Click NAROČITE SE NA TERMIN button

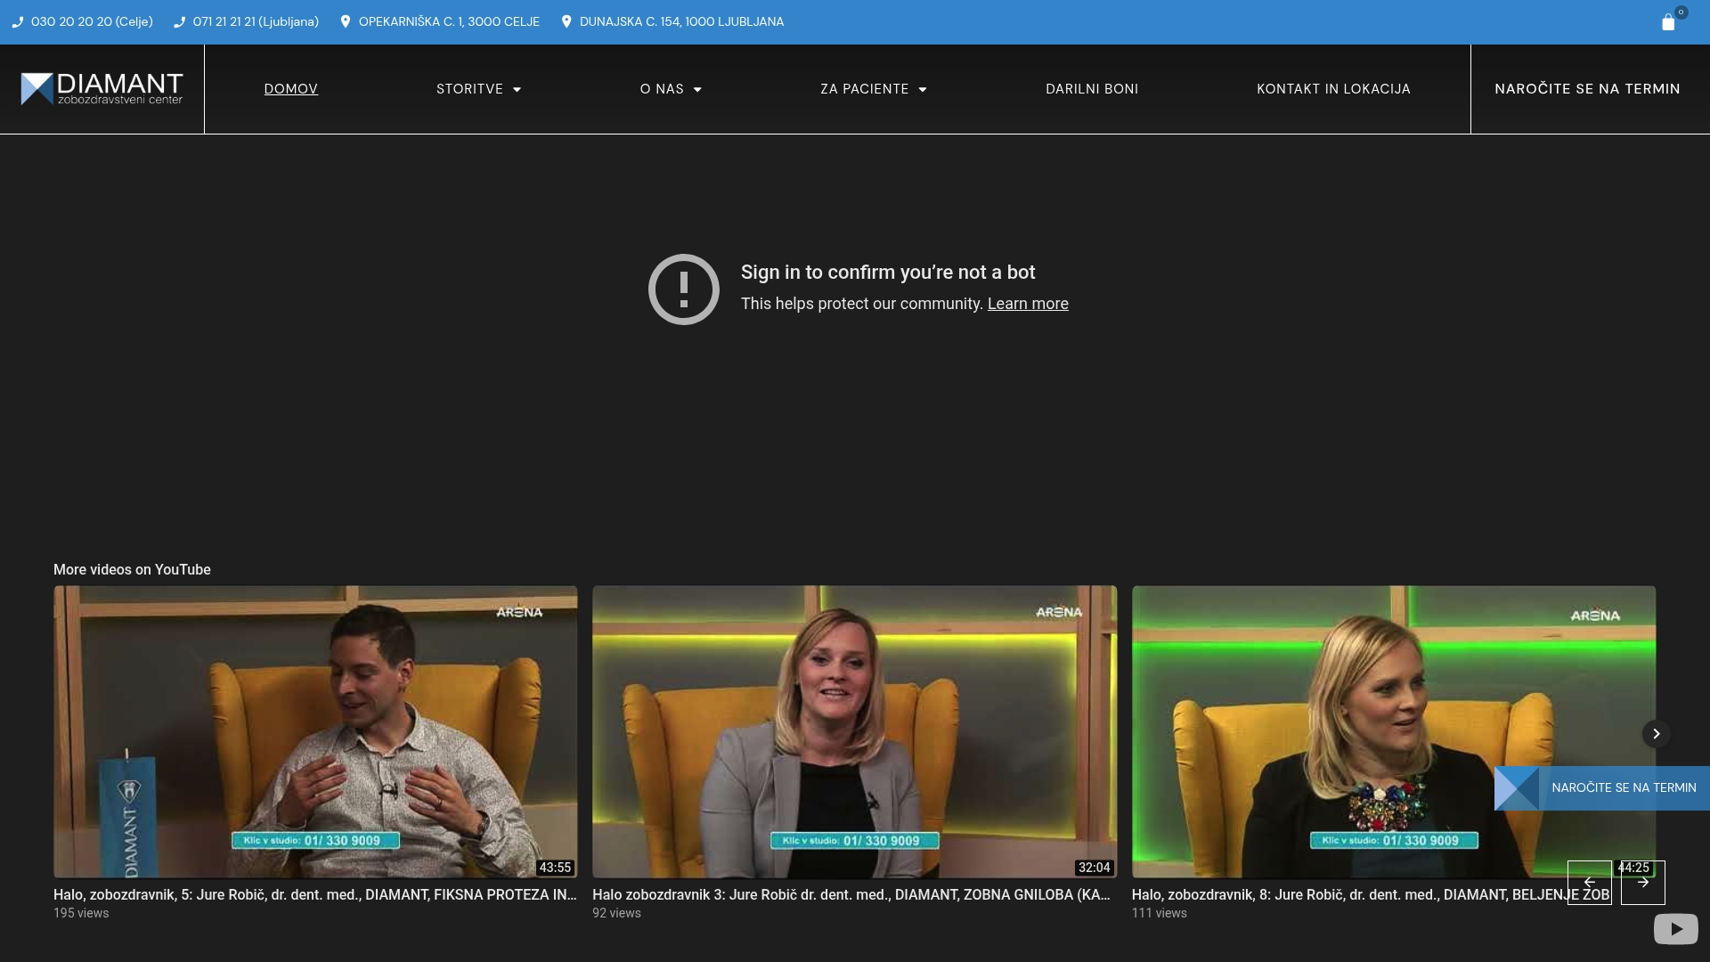(x=1587, y=88)
